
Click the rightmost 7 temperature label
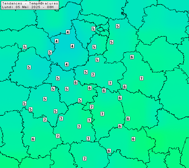[x=141, y=78]
